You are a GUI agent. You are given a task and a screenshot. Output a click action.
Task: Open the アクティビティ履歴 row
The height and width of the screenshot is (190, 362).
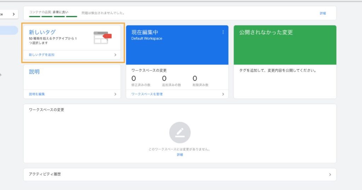[x=180, y=174]
